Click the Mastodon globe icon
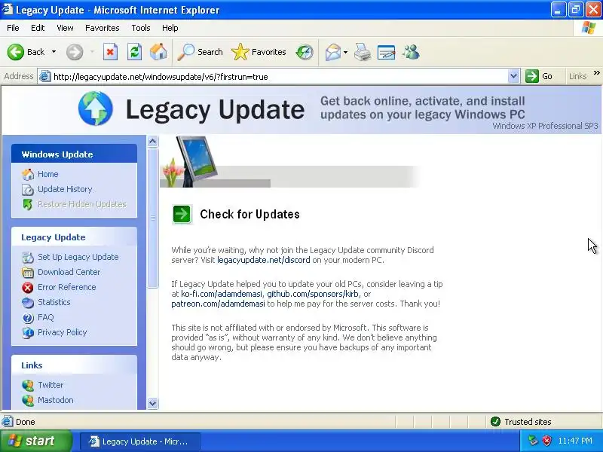This screenshot has width=603, height=452. pos(28,401)
